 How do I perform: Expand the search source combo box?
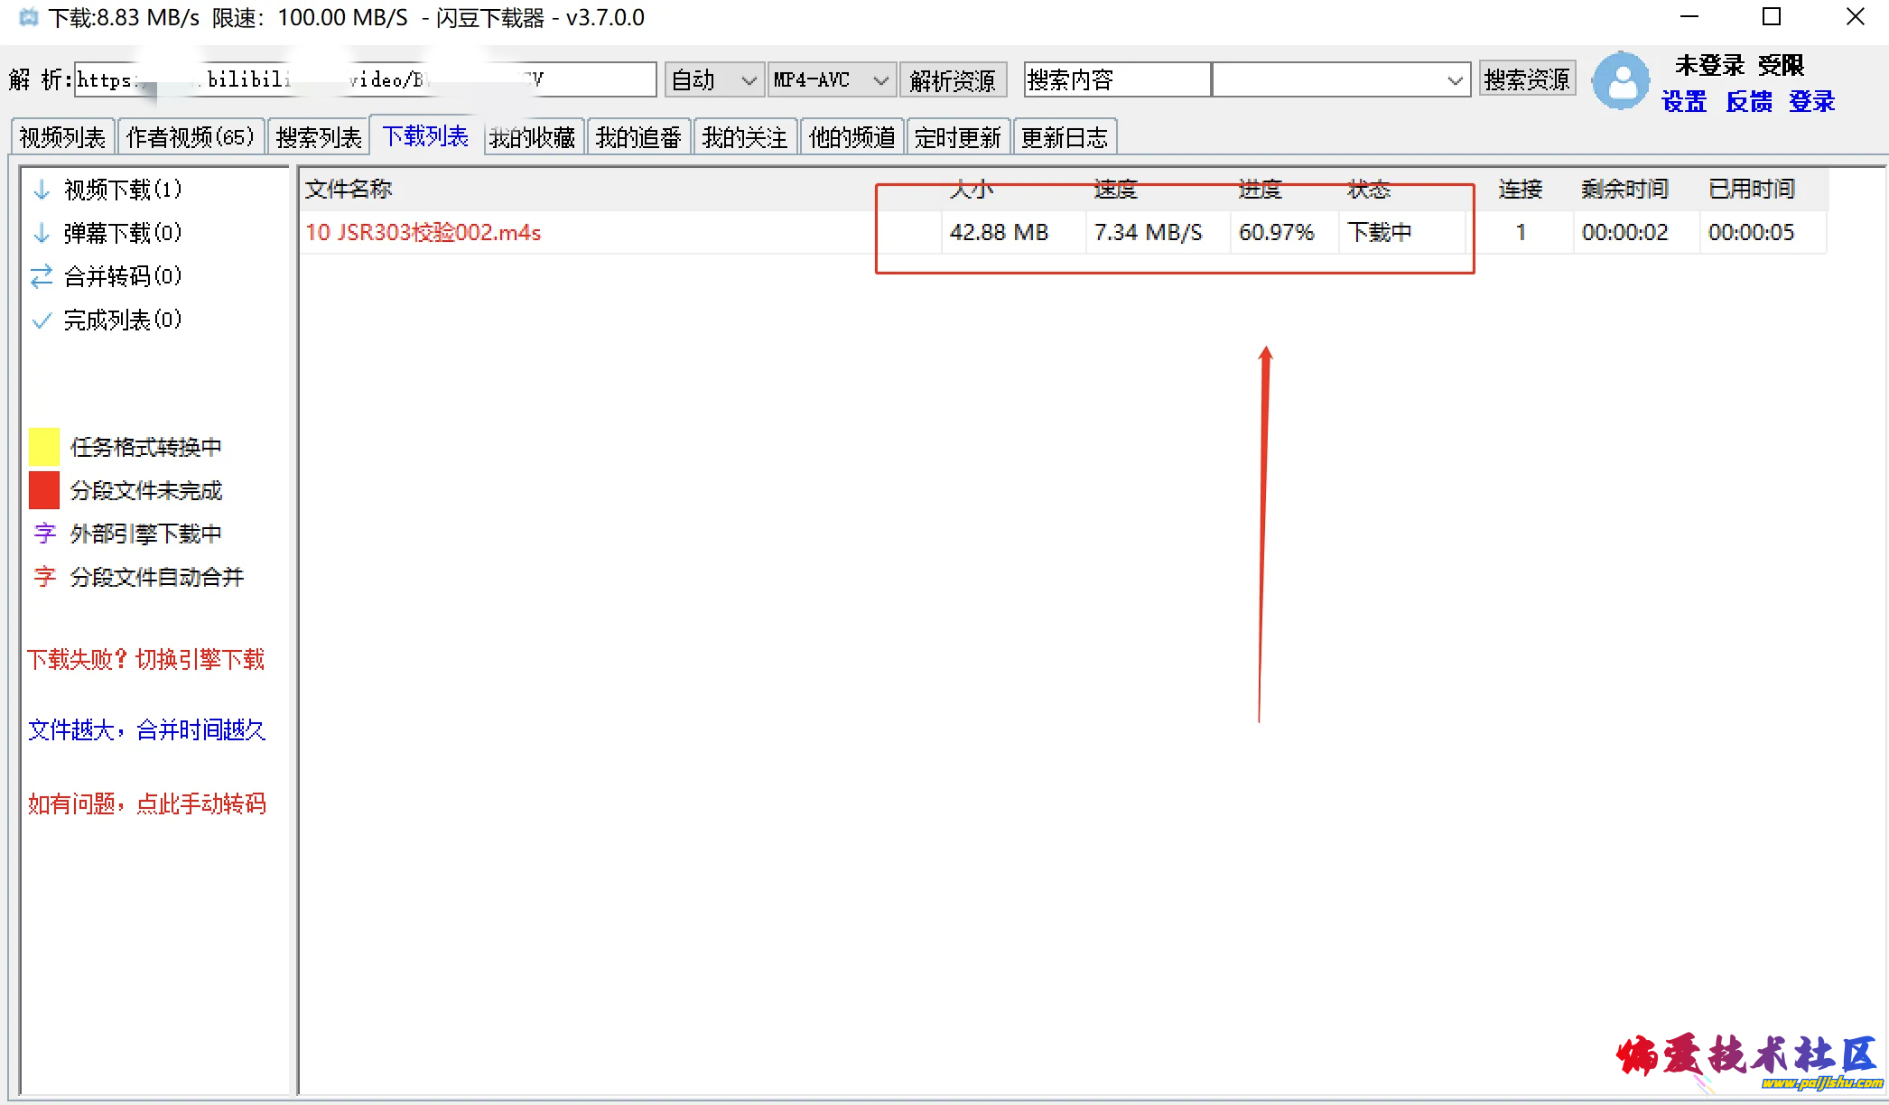point(1454,80)
